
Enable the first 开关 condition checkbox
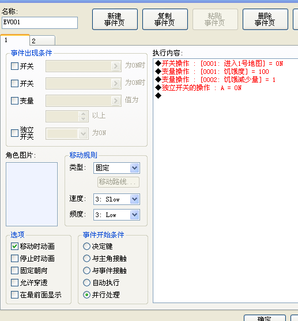click(x=14, y=66)
